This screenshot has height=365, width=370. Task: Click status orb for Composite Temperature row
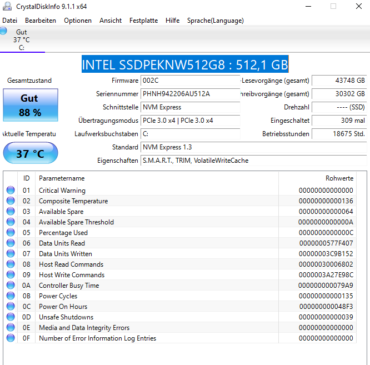pyautogui.click(x=11, y=201)
